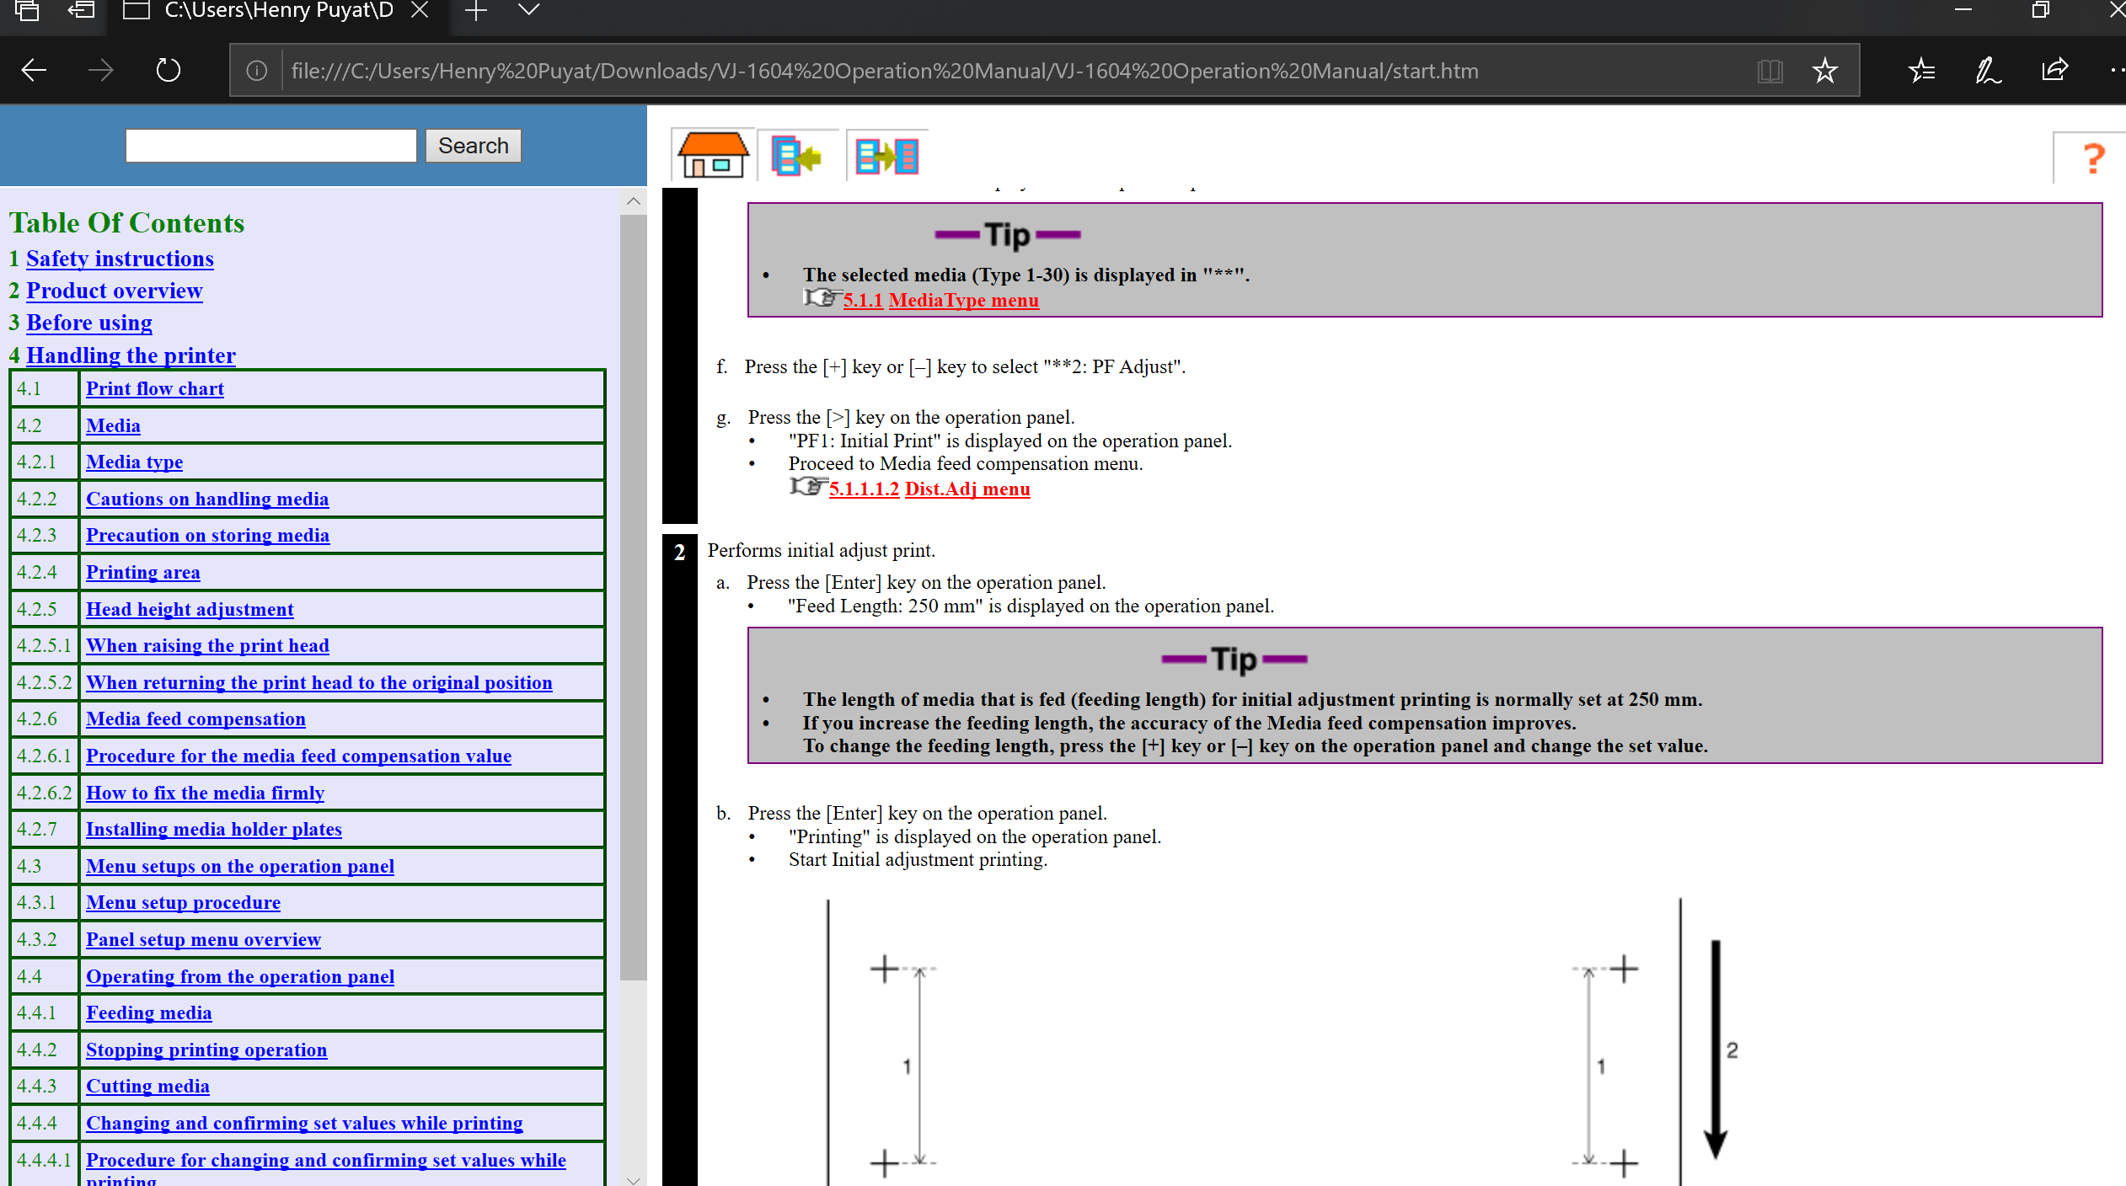Open Procedure for changing and confirming set values
The height and width of the screenshot is (1186, 2126).
click(x=326, y=1160)
